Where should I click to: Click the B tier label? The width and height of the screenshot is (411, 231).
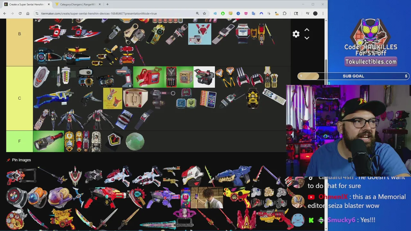pos(19,34)
